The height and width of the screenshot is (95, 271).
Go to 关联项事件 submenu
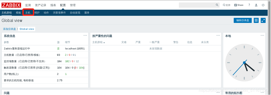(59, 13)
